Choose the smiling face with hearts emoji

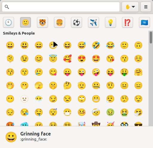tap(67, 59)
